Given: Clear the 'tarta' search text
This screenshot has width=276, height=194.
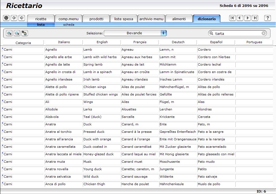Looking at the screenshot, I should pyautogui.click(x=264, y=33).
